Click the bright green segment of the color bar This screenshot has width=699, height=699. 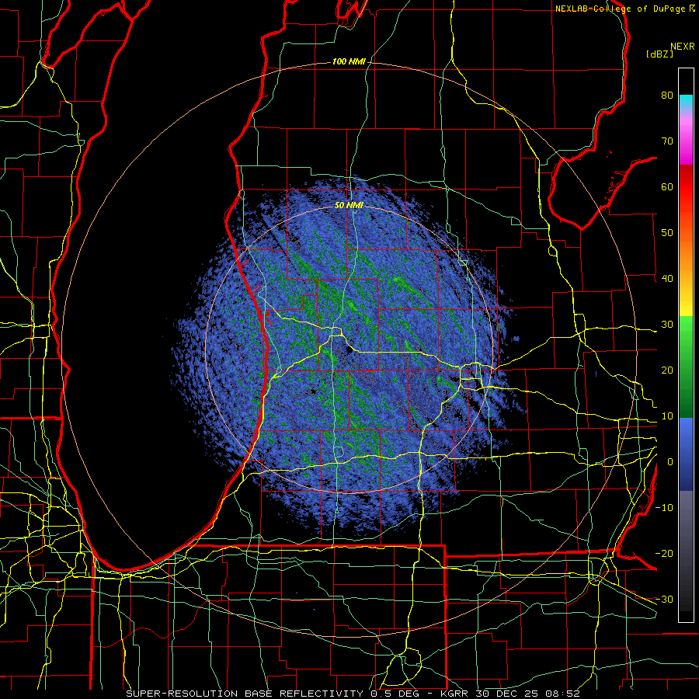pyautogui.click(x=686, y=332)
